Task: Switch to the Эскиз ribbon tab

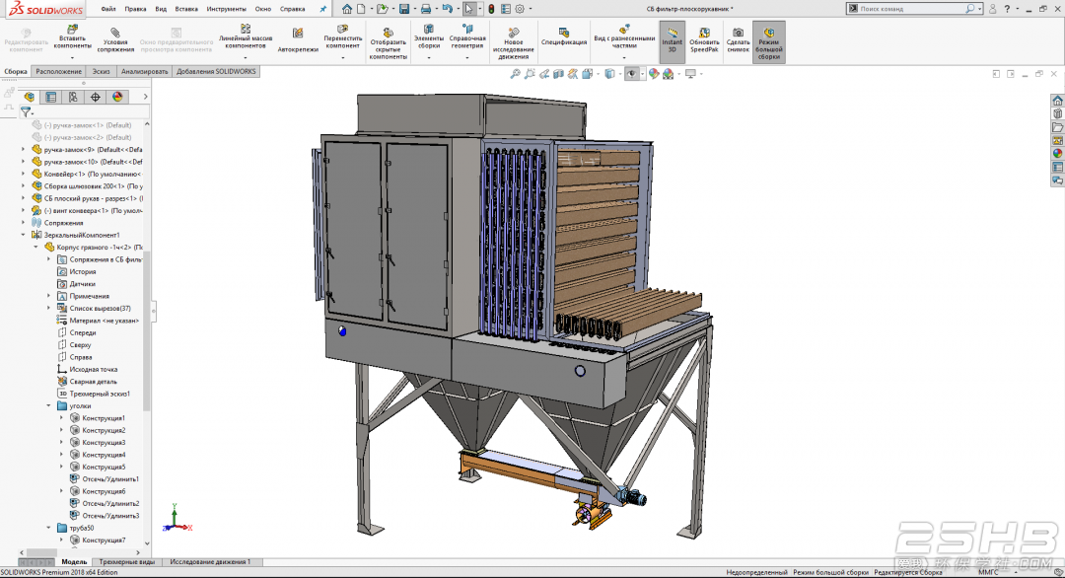Action: coord(102,71)
